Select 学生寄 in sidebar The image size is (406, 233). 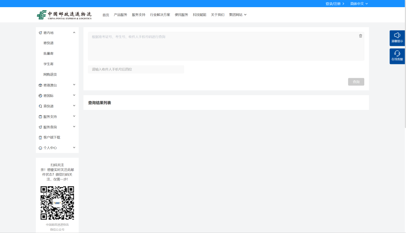tap(48, 64)
